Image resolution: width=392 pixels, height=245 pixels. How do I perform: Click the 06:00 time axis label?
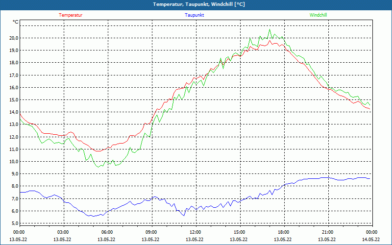107,232
